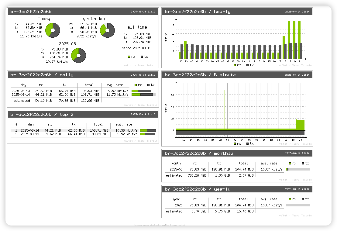This screenshot has width=337, height=231.
Task: Select the hourly panel title header
Action: [237, 12]
